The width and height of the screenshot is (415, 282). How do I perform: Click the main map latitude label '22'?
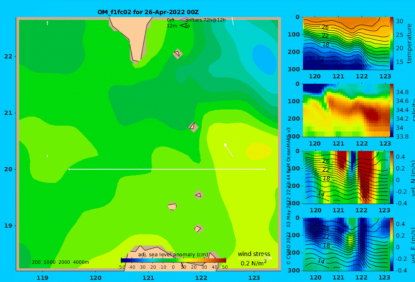8,56
